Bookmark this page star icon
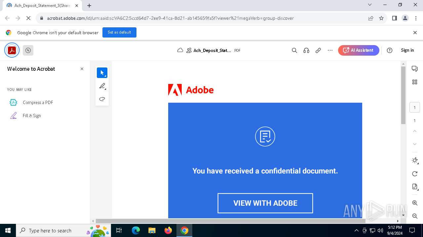Screen dimensions: 423x237 [x=381, y=18]
